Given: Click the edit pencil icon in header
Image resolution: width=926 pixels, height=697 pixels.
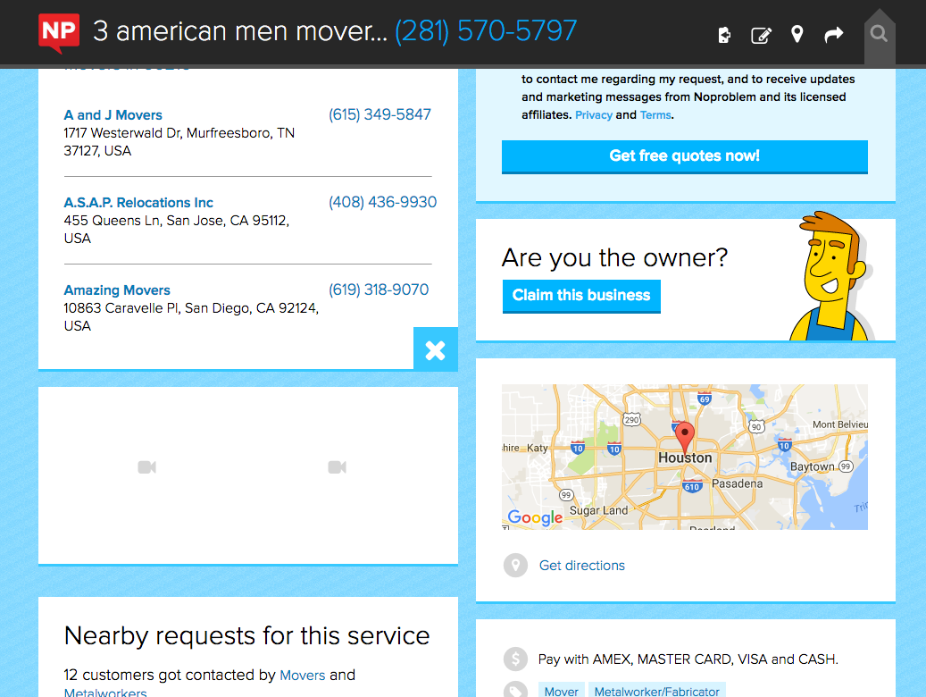Looking at the screenshot, I should click(x=761, y=35).
